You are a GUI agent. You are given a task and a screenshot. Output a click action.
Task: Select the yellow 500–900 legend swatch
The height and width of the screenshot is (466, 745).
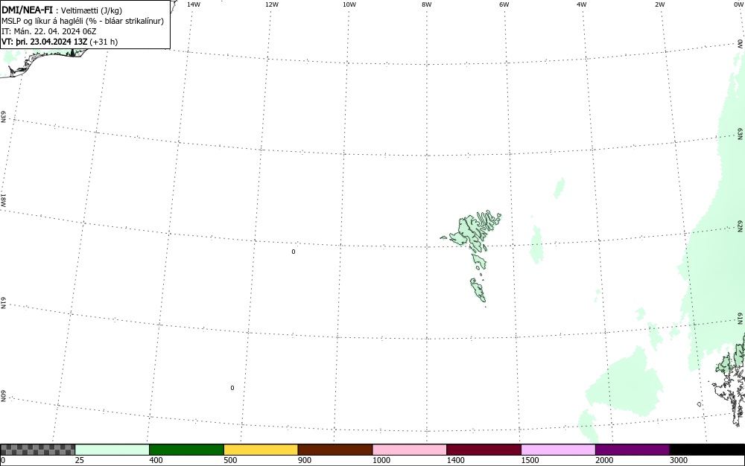[261, 450]
